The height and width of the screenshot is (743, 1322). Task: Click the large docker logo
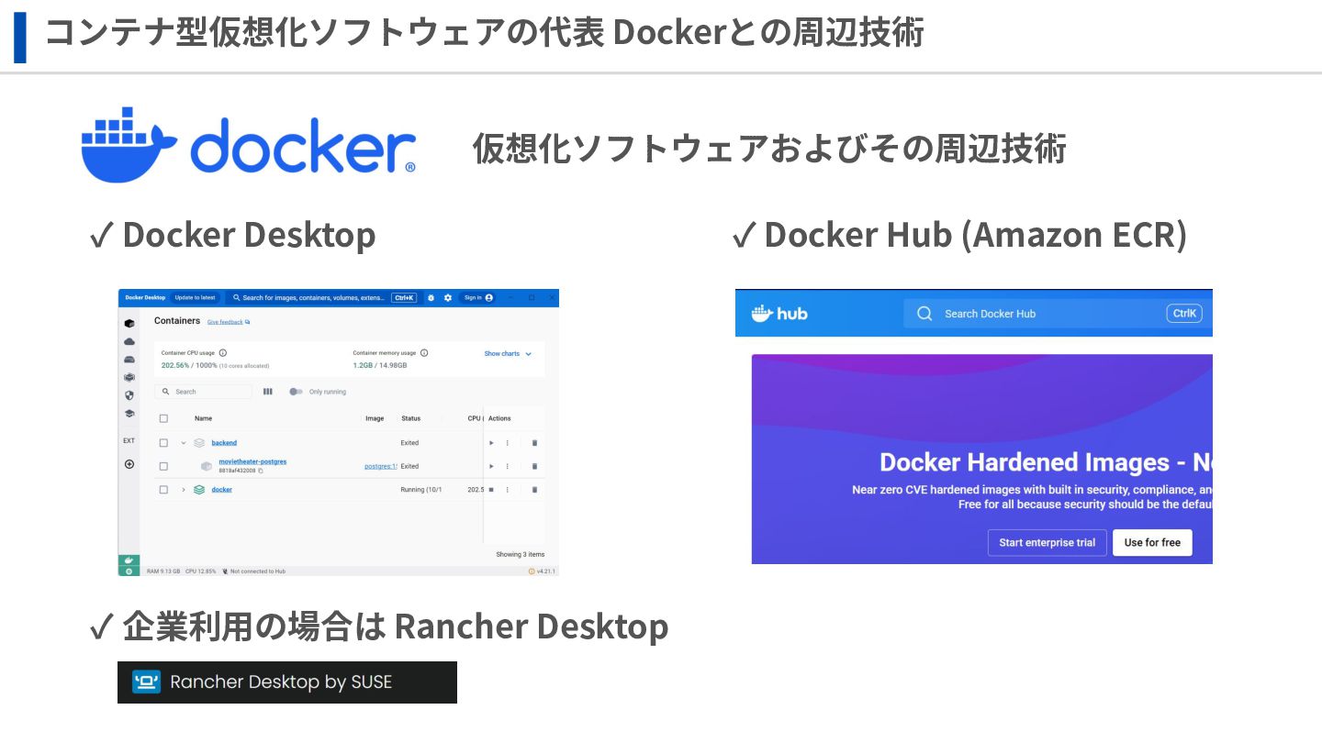pos(248,145)
